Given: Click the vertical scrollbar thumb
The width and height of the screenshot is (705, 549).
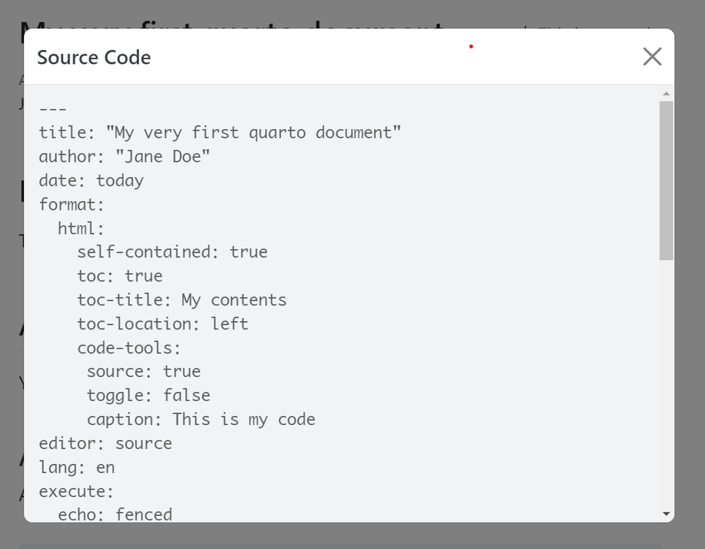Looking at the screenshot, I should (x=666, y=181).
